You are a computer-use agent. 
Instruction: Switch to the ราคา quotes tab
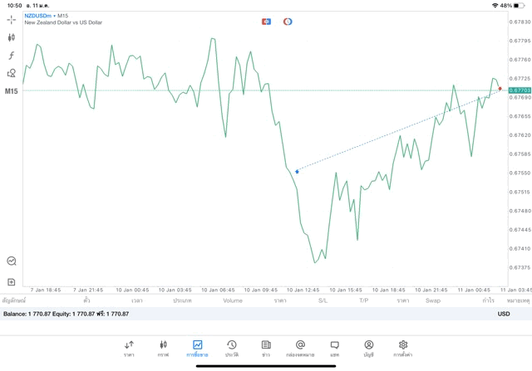[x=129, y=347]
